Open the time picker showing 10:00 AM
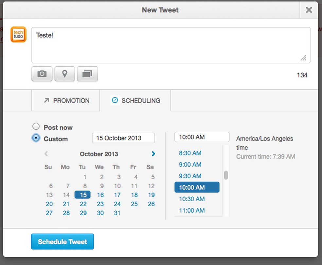Image resolution: width=322 pixels, height=265 pixels. [202, 137]
